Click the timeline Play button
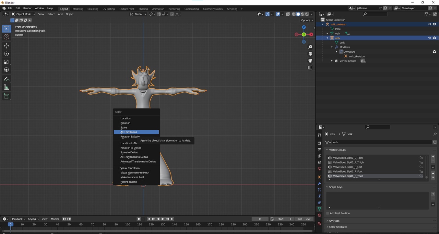The width and height of the screenshot is (439, 234). [163, 219]
